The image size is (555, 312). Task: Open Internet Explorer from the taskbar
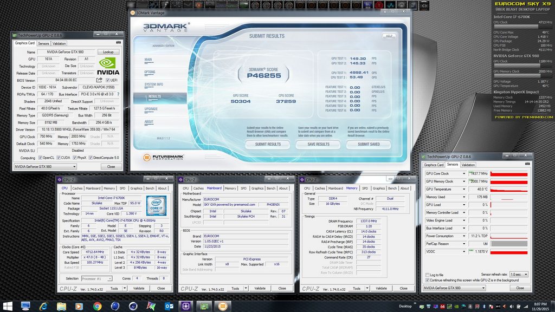pyautogui.click(x=43, y=306)
